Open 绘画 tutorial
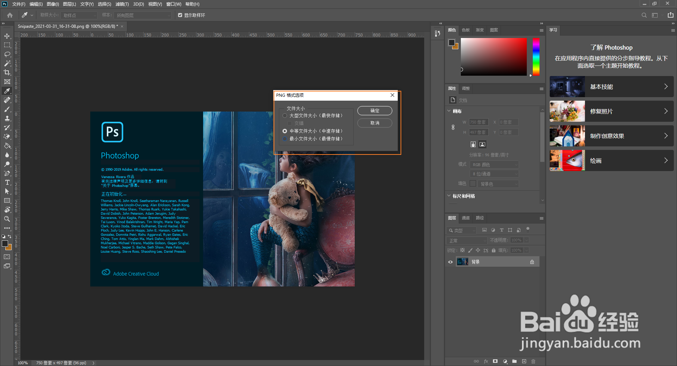The image size is (677, 366). 611,160
